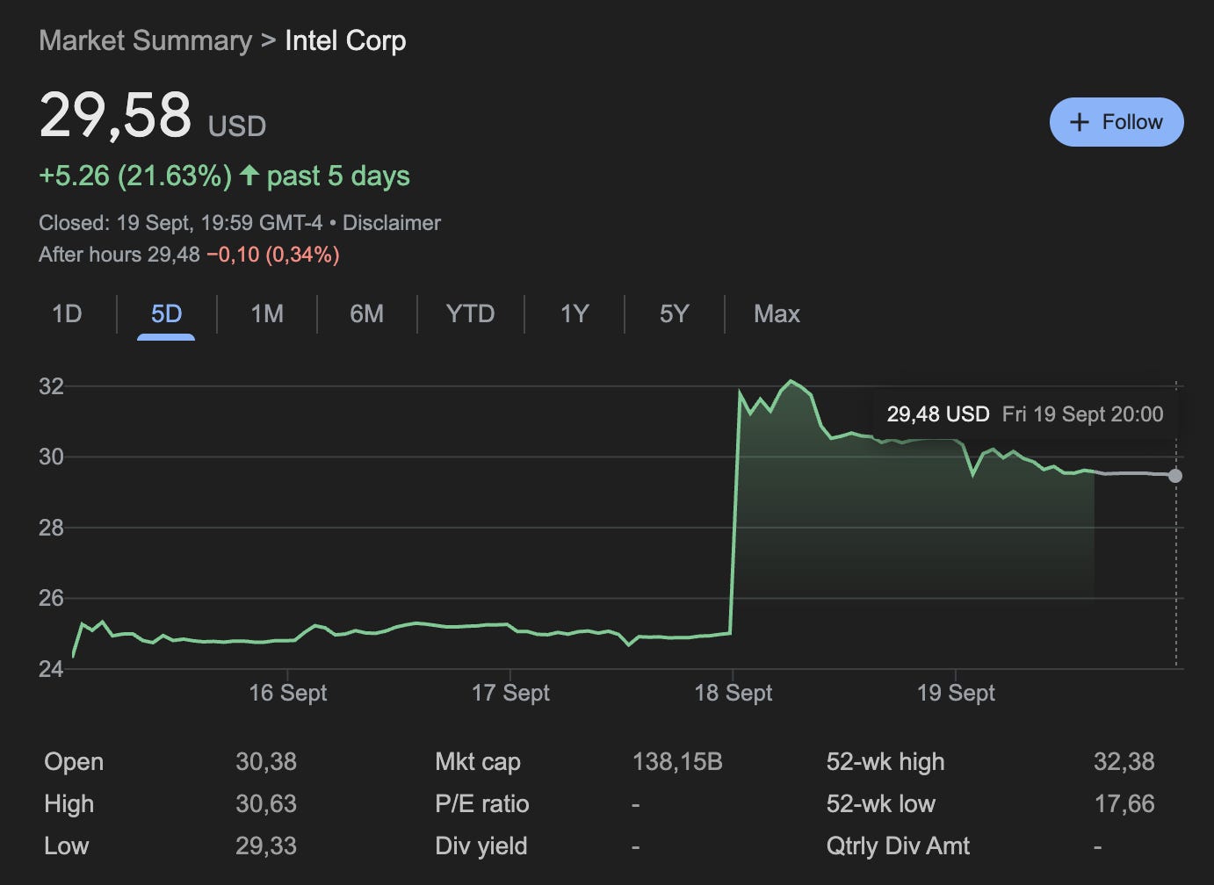Click the 29,48 USD chart tooltip
This screenshot has height=885, width=1214.
tap(1024, 414)
